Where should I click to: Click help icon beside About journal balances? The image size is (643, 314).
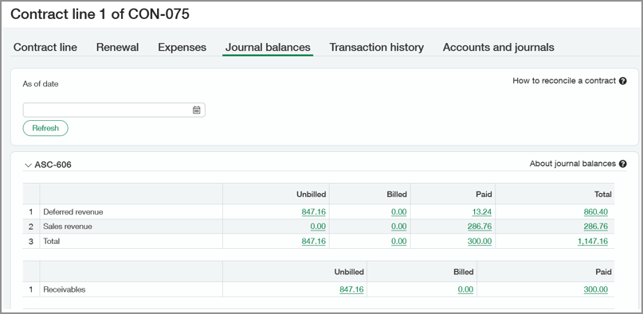pyautogui.click(x=622, y=164)
